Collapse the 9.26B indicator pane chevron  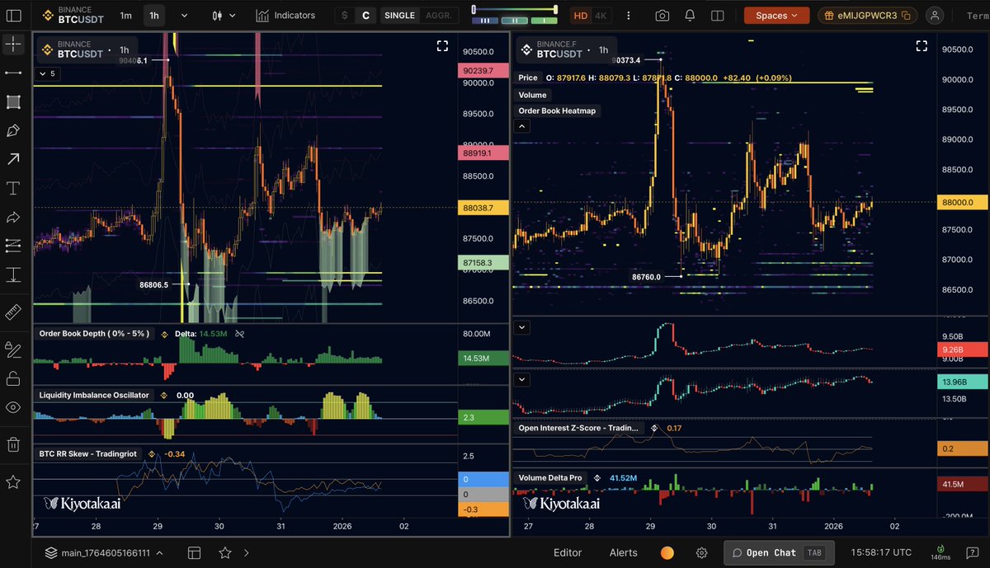522,327
